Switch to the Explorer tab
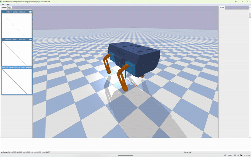This screenshot has width=251, height=157. pos(4,8)
